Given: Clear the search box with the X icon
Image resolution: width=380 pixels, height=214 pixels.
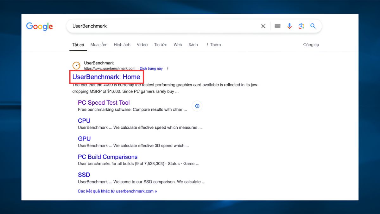Looking at the screenshot, I should (263, 26).
